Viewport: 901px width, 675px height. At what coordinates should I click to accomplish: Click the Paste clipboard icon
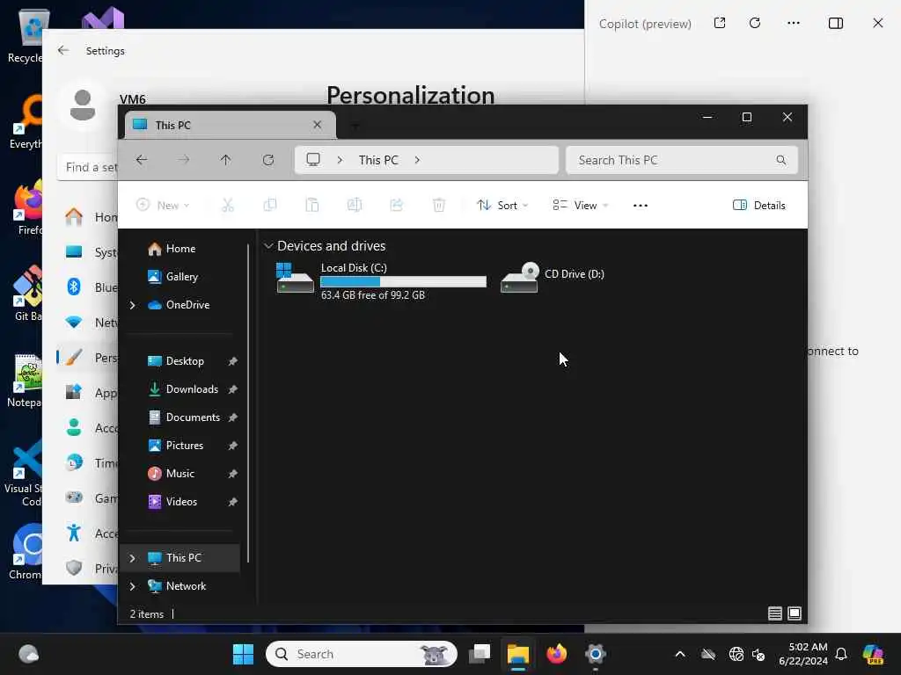pos(312,205)
